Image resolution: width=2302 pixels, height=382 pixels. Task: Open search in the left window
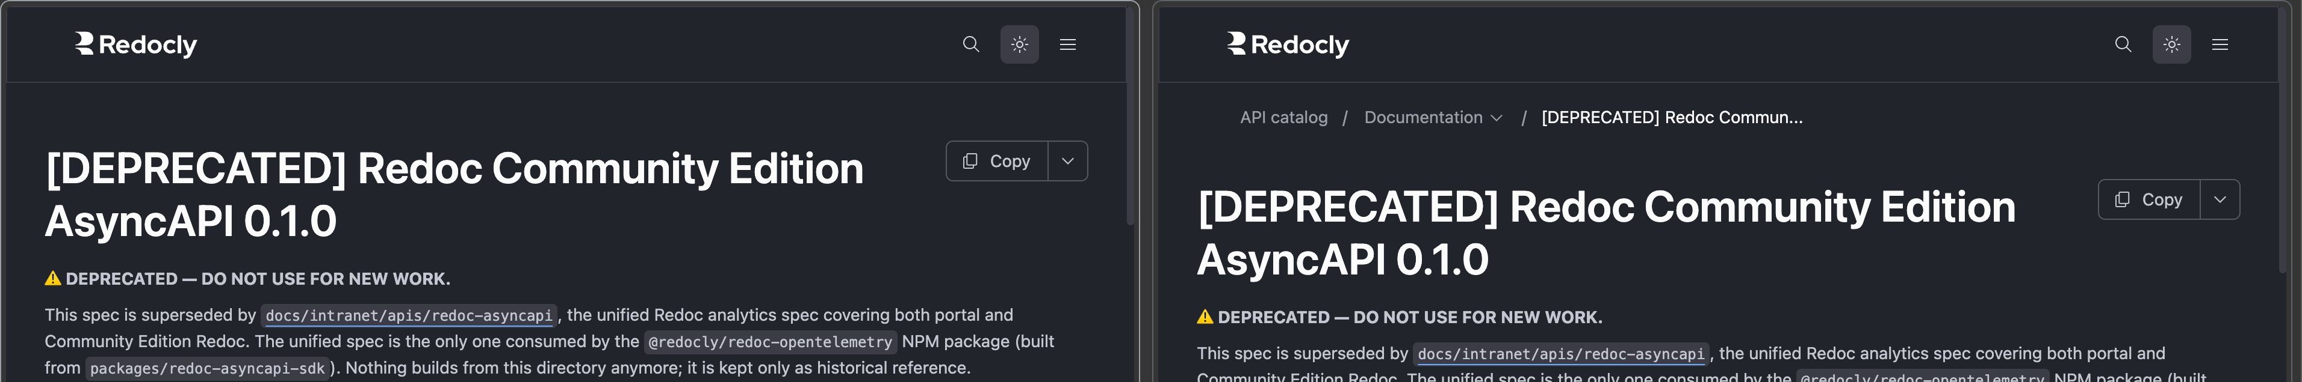pos(970,44)
